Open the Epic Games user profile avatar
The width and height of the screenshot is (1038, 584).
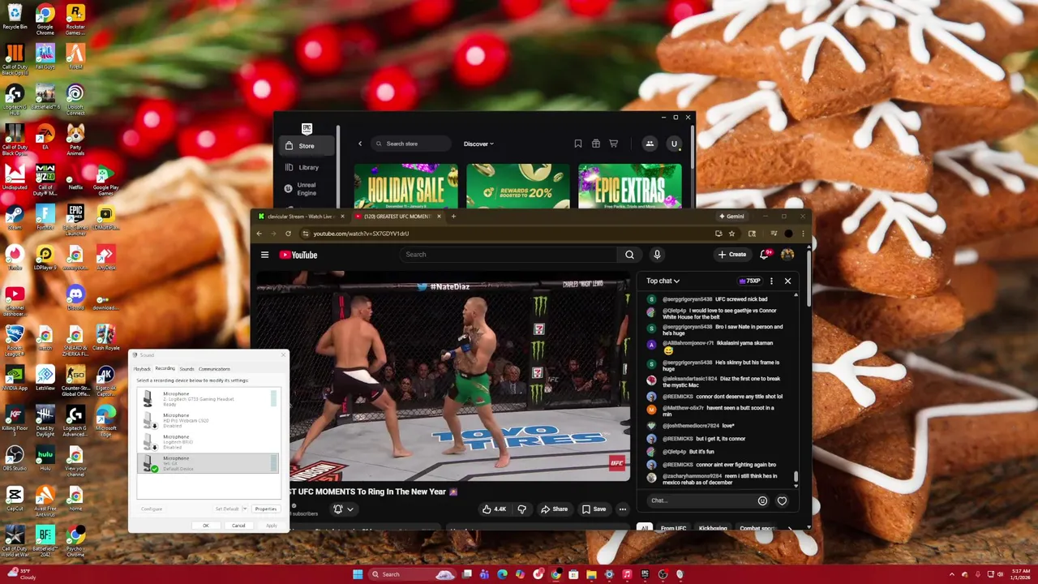(x=674, y=144)
